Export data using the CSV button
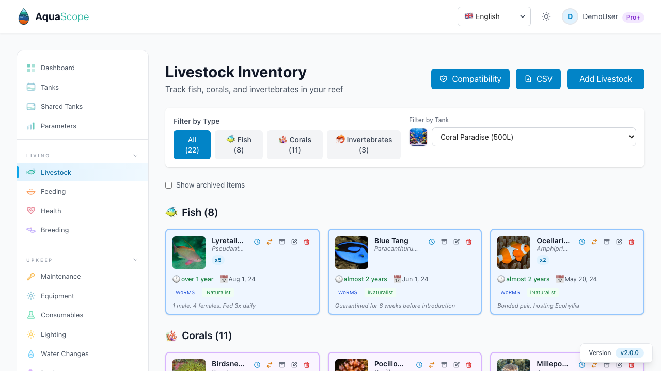Image resolution: width=661 pixels, height=371 pixels. (538, 79)
